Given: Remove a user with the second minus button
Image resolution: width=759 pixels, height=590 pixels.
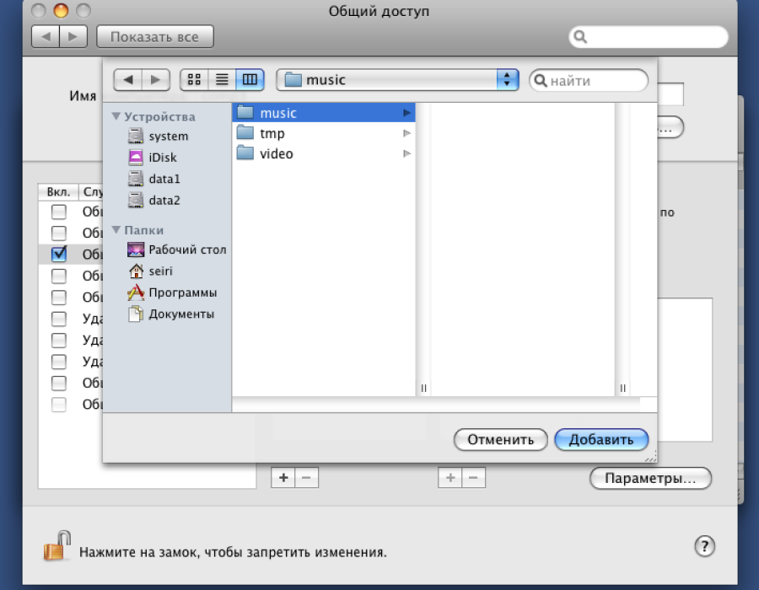Looking at the screenshot, I should click(x=473, y=478).
